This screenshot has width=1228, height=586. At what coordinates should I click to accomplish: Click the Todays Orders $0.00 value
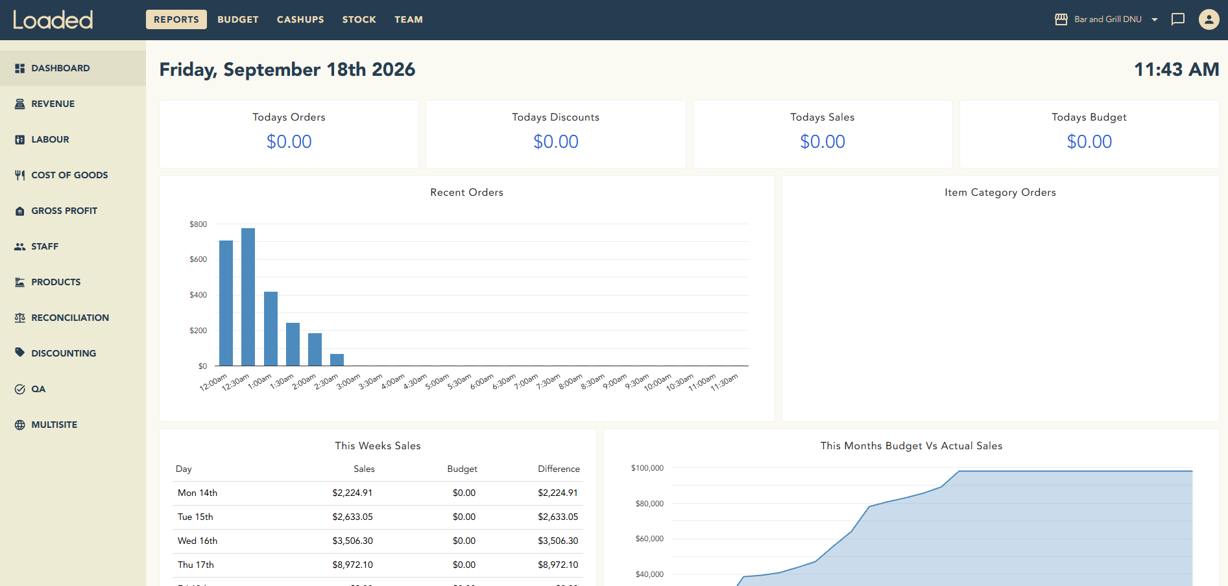[x=289, y=141]
